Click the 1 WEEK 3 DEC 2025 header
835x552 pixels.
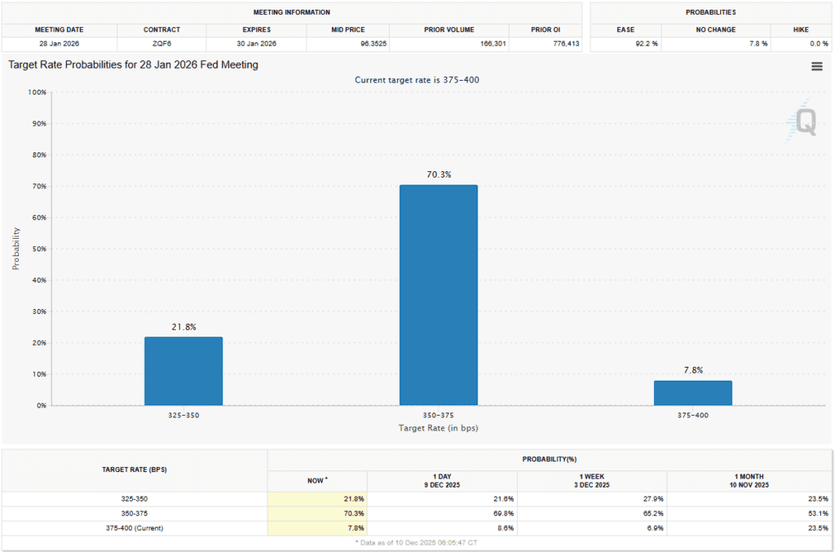(591, 481)
